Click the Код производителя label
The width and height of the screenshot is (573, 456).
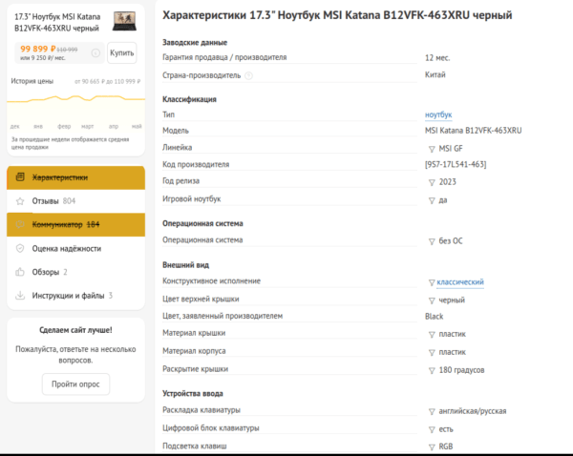point(196,164)
